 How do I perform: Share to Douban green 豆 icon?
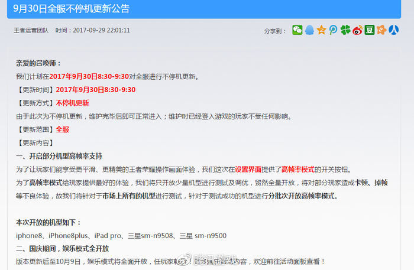[x=370, y=30]
